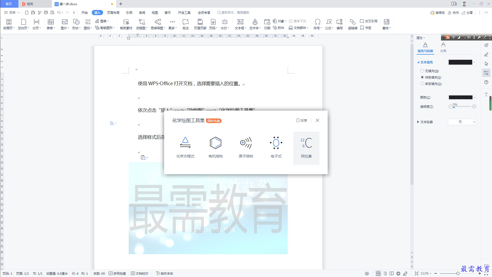492x277 pixels.
Task: Insert a 空白页 blank page
Action: [24, 24]
